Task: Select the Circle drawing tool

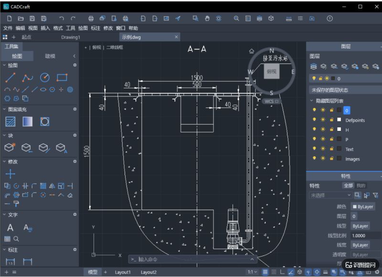Action: (x=44, y=77)
